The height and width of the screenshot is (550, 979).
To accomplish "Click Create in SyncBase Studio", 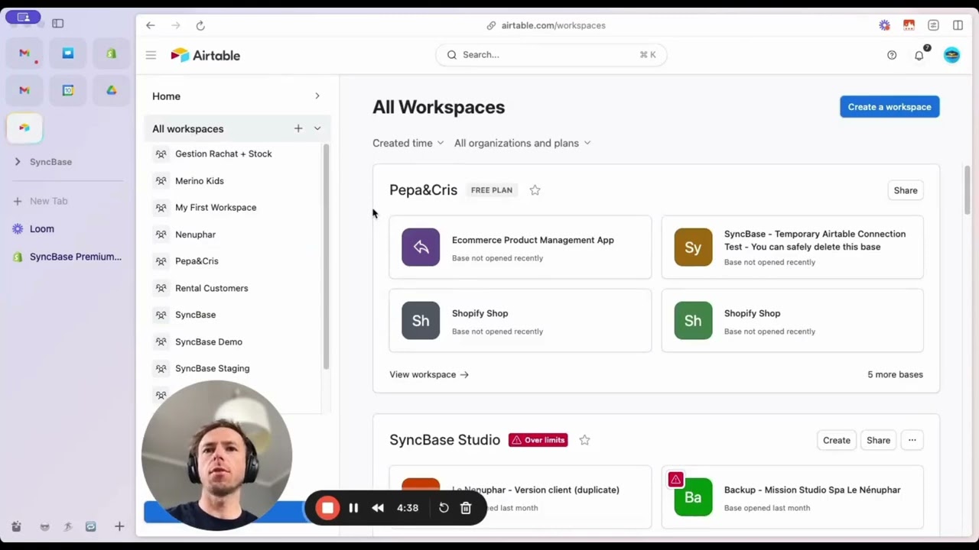I will pos(836,440).
